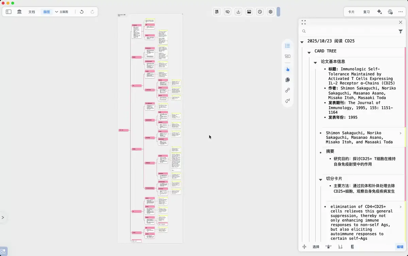Click the bold E emphasis icon
This screenshot has width=408, height=256.
pos(352,246)
